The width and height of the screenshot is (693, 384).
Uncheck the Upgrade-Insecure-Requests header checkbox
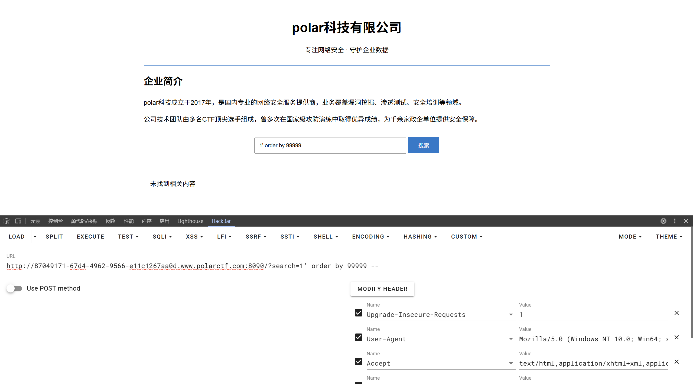(x=359, y=313)
